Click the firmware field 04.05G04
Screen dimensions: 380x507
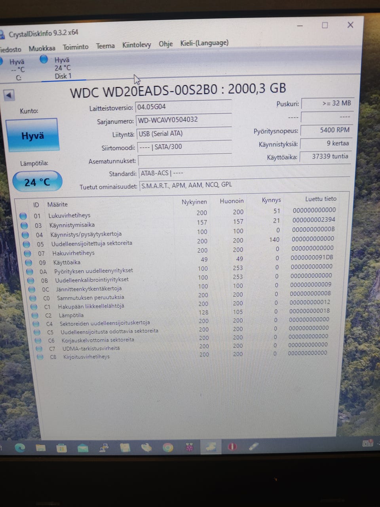pyautogui.click(x=183, y=107)
